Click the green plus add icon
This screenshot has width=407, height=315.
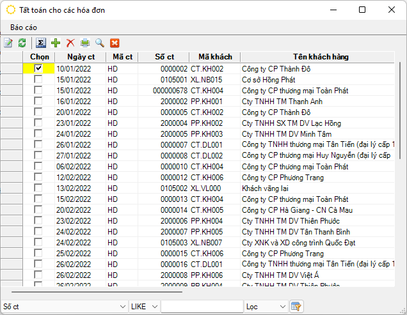coord(56,43)
